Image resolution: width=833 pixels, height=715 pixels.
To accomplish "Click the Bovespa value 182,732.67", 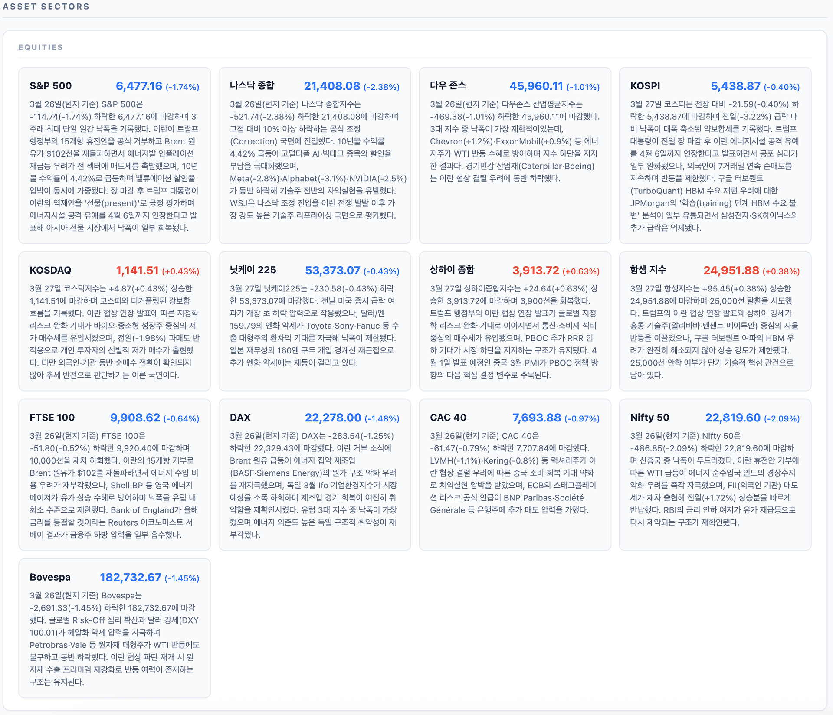I will pos(130,577).
